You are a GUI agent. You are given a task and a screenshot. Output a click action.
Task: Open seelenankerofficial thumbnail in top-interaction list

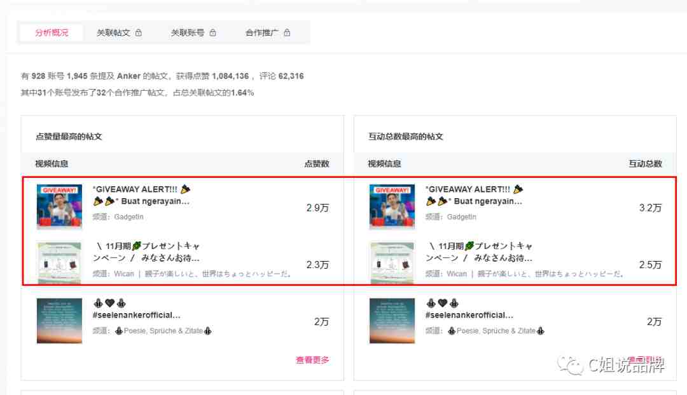click(392, 321)
